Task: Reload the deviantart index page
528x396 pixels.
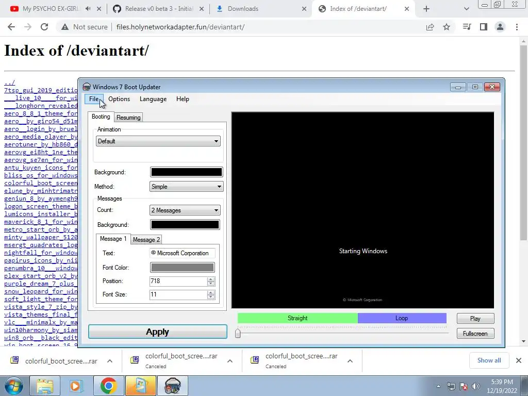Action: click(x=44, y=27)
